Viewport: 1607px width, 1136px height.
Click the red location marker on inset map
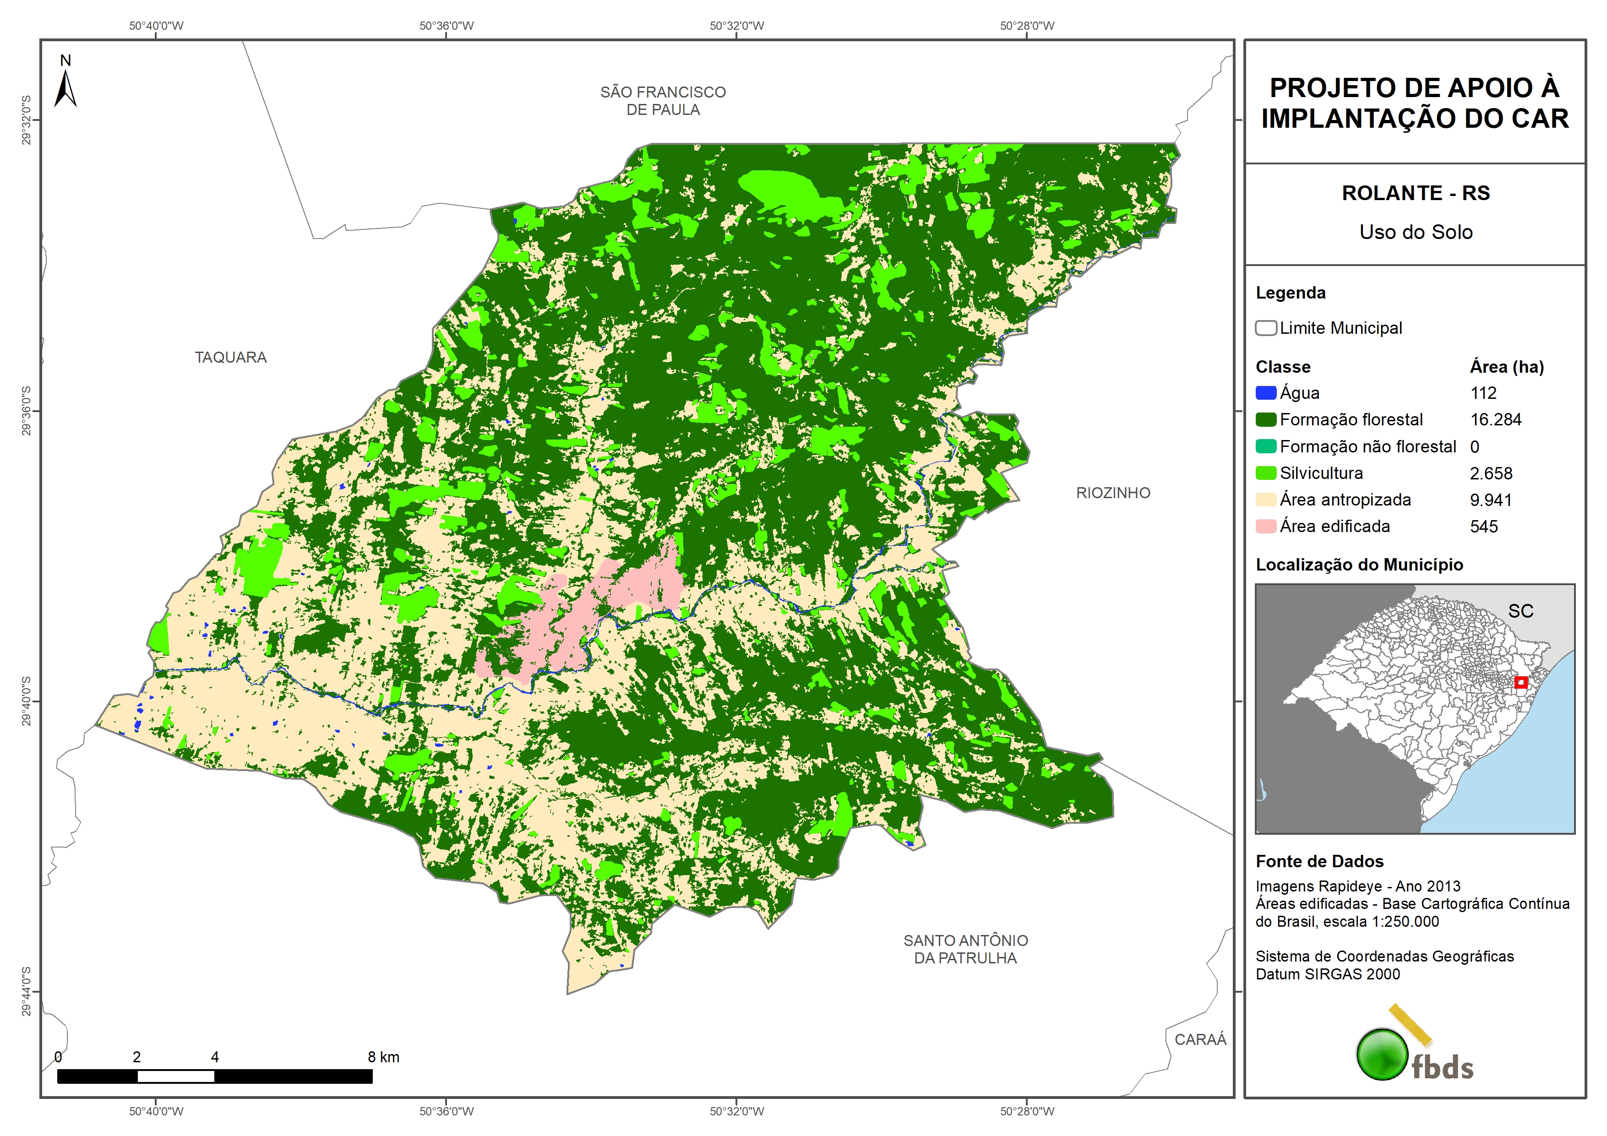(1521, 682)
